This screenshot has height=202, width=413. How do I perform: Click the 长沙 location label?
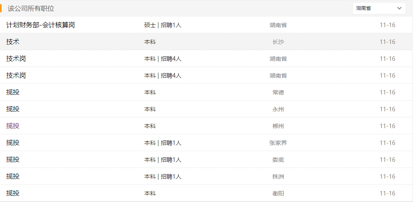coord(278,42)
